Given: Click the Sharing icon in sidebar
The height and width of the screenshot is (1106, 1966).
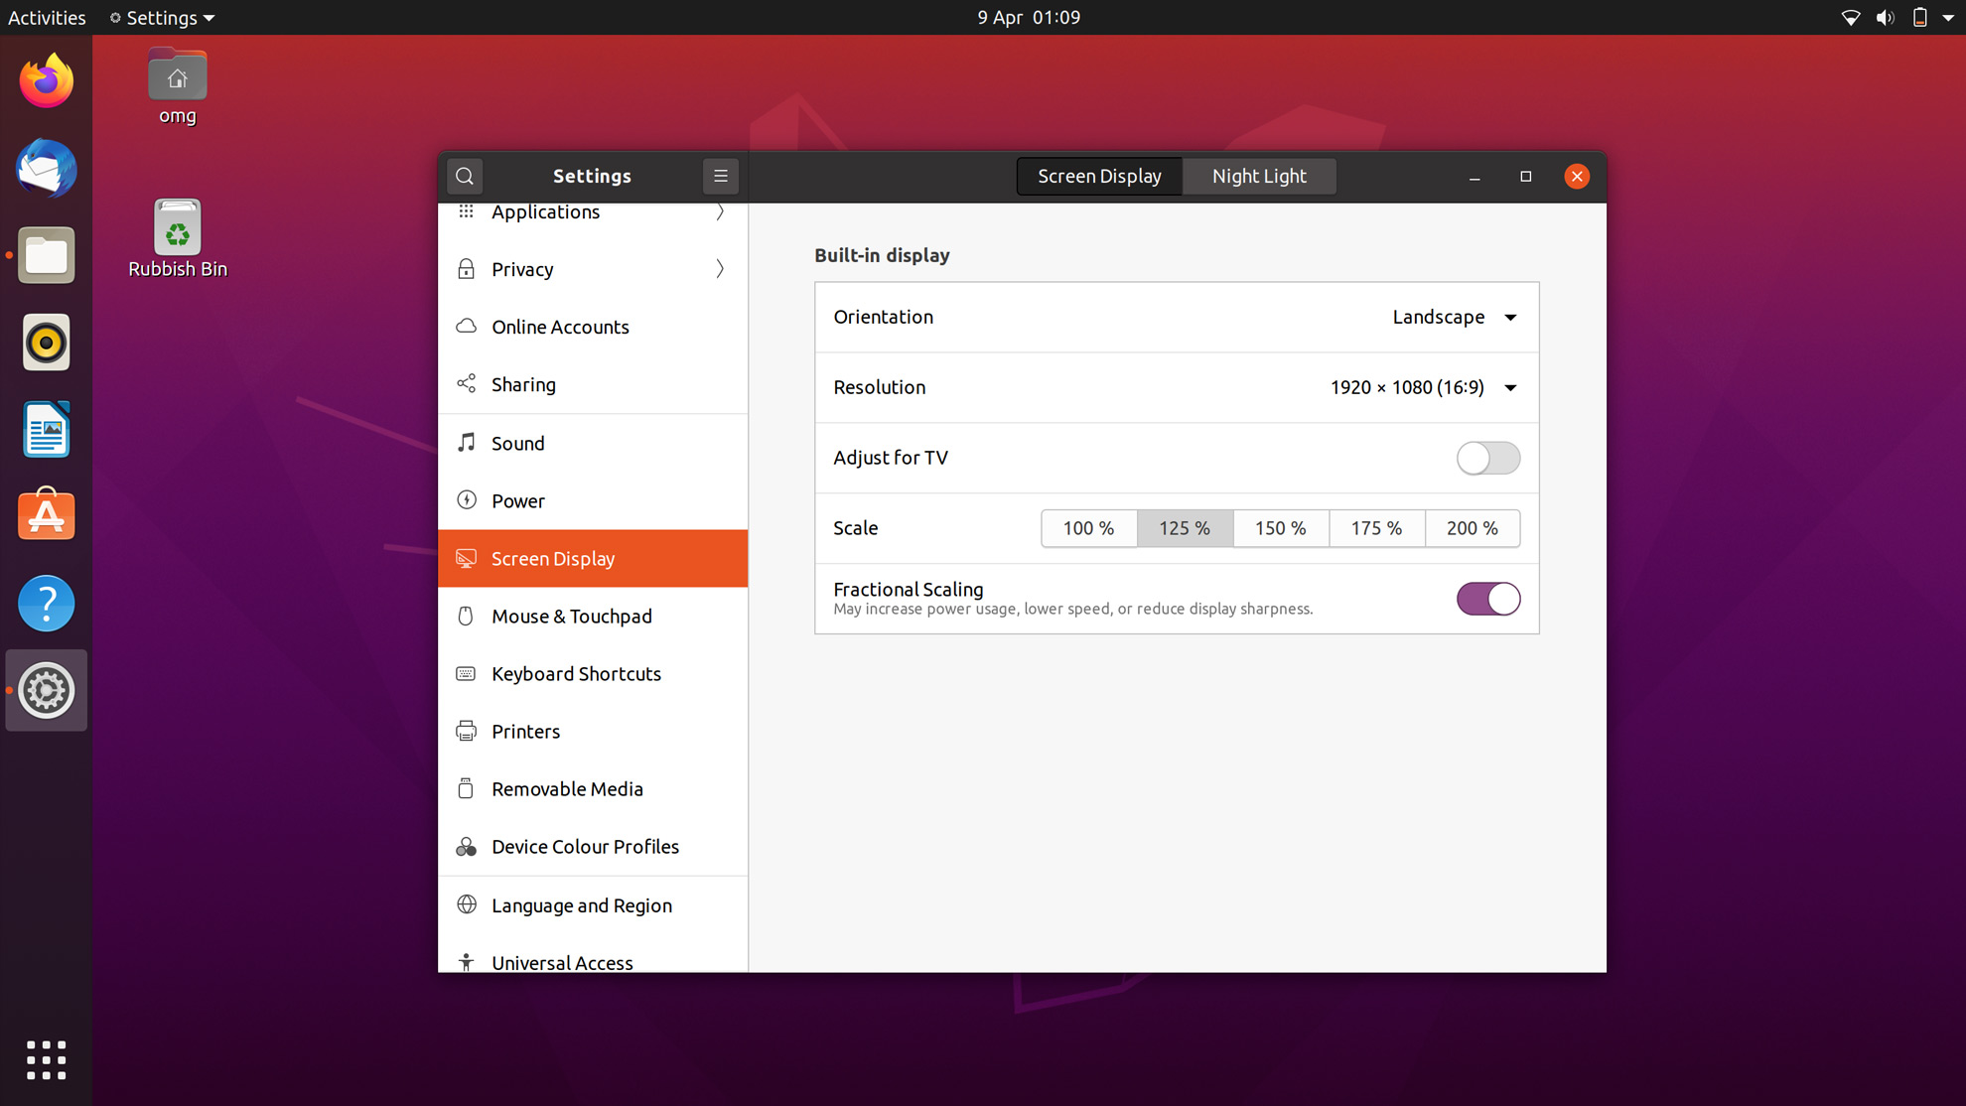Looking at the screenshot, I should point(466,383).
